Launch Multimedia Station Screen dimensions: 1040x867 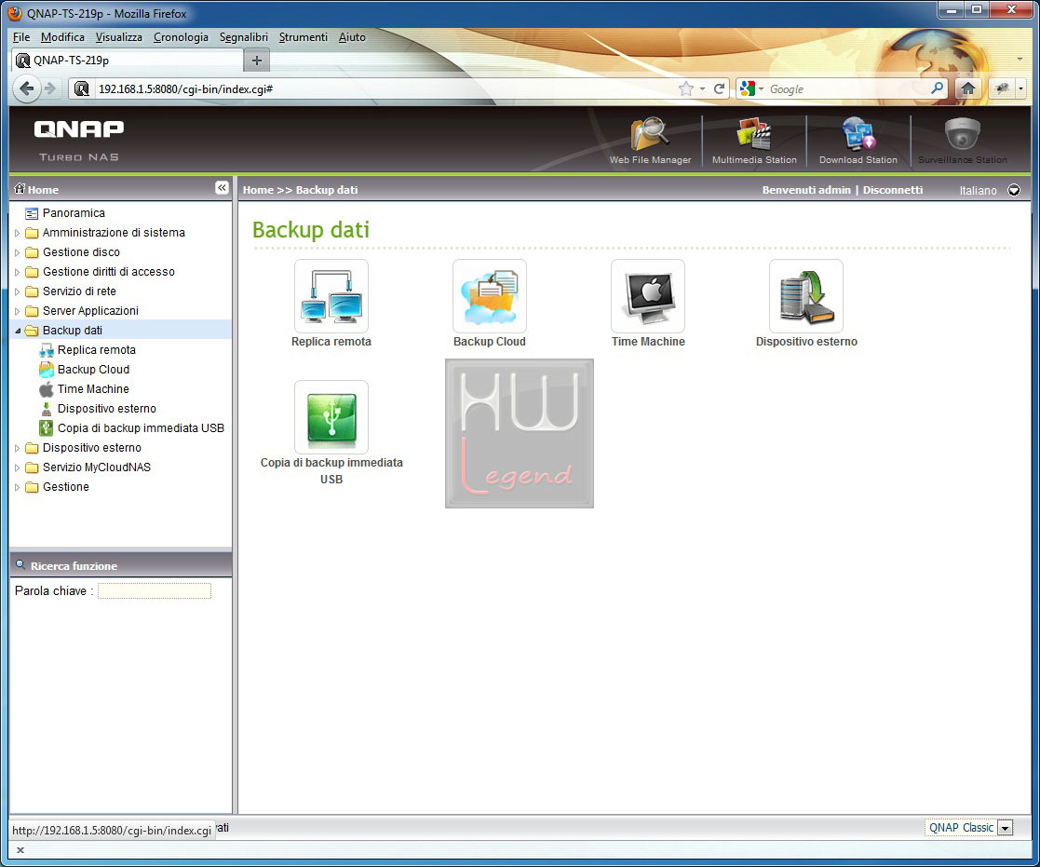[754, 140]
